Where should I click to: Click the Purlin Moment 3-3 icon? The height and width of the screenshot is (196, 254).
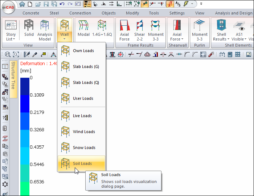point(200,30)
